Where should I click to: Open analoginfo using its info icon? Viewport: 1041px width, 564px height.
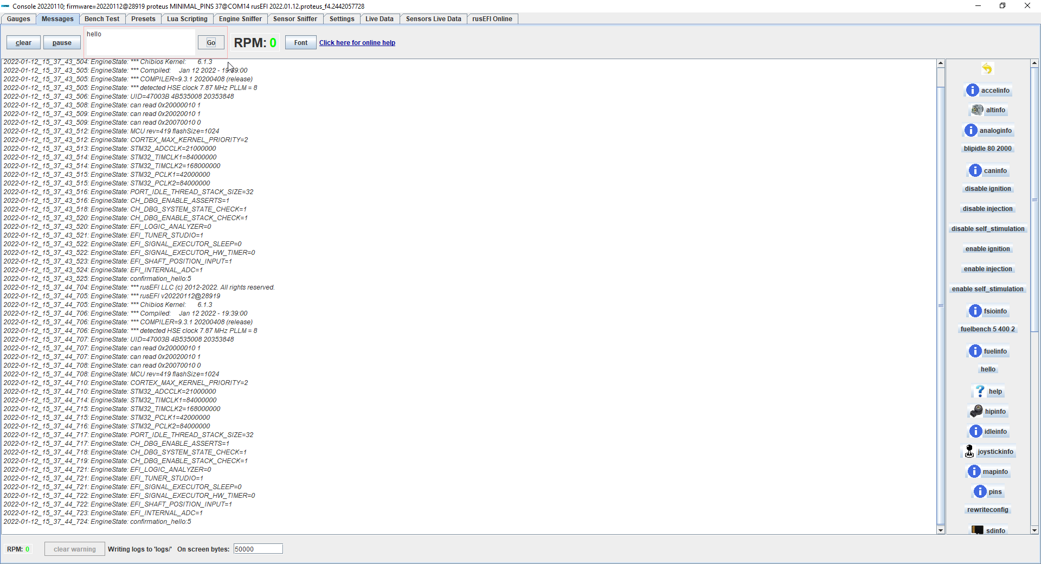(x=972, y=130)
